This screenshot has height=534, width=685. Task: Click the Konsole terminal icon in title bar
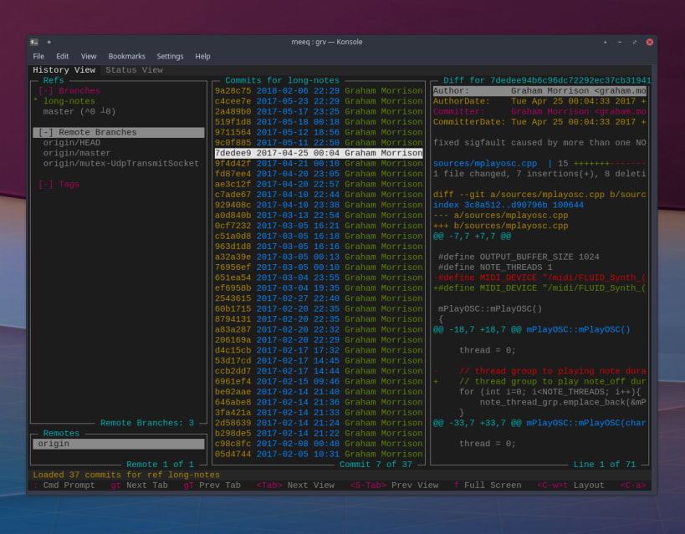click(x=34, y=42)
